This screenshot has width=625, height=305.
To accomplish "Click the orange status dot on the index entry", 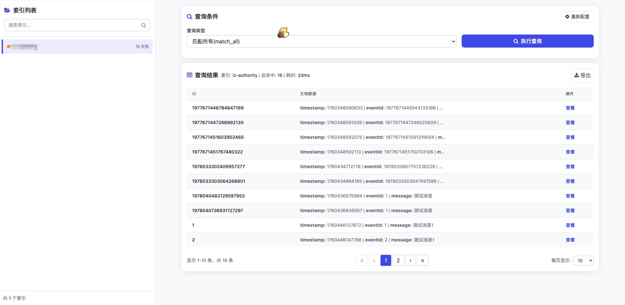I will click(x=9, y=46).
